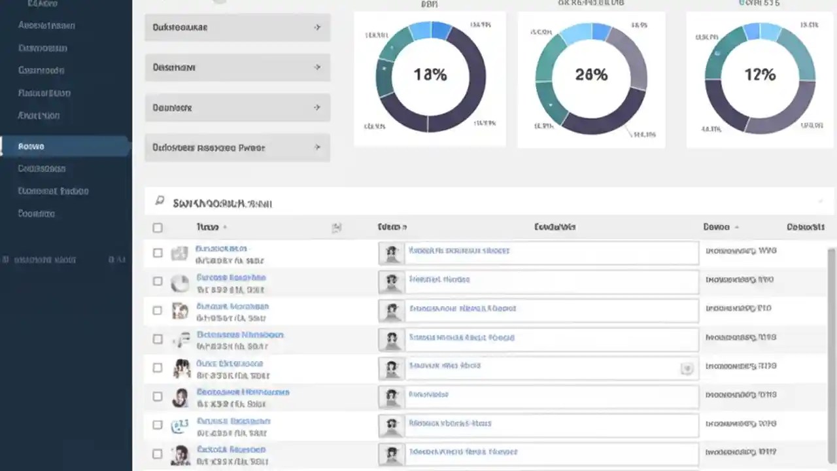
Task: Click the center of the 26% donut chart
Action: (591, 75)
